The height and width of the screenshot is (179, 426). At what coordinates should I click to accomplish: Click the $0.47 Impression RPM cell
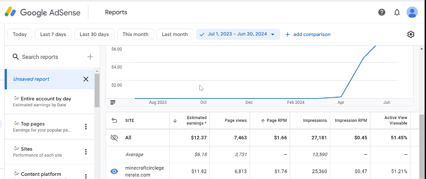(x=361, y=171)
